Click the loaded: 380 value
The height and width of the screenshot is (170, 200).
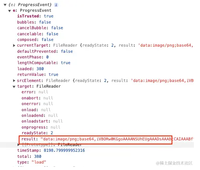pyautogui.click(x=40, y=69)
